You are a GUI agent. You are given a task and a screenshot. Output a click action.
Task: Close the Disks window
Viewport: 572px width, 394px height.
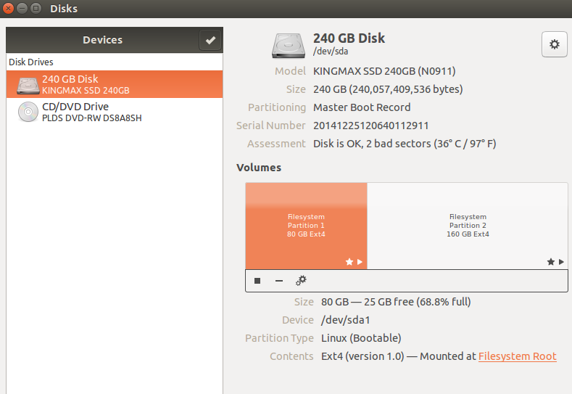pos(8,8)
